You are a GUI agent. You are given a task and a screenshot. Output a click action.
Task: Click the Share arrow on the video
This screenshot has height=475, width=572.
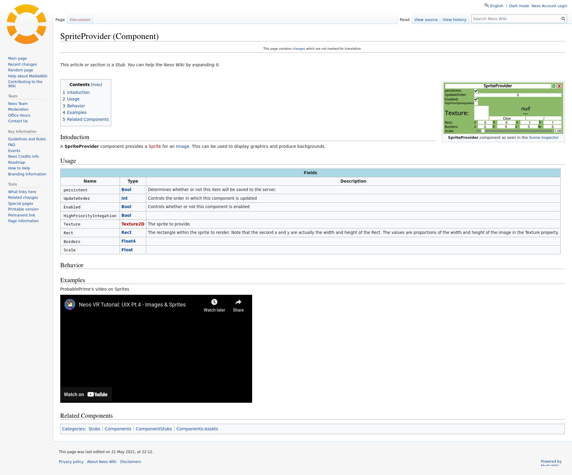pos(238,302)
